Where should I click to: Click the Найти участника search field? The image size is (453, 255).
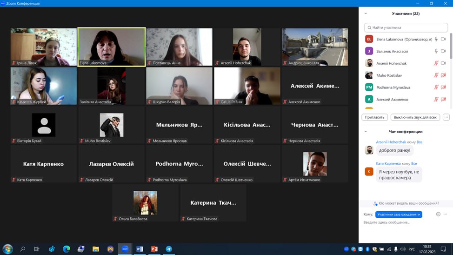point(406,27)
